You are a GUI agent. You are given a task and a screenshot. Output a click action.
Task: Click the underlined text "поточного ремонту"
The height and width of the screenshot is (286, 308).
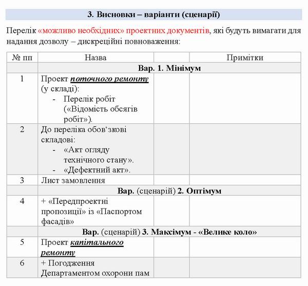109,79
